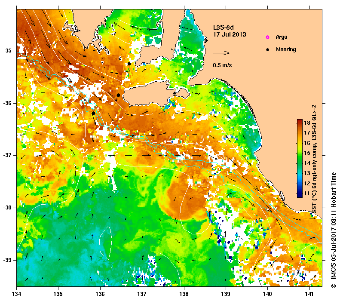
Task: Click the '17 Jul 2013' date text
Action: point(230,34)
